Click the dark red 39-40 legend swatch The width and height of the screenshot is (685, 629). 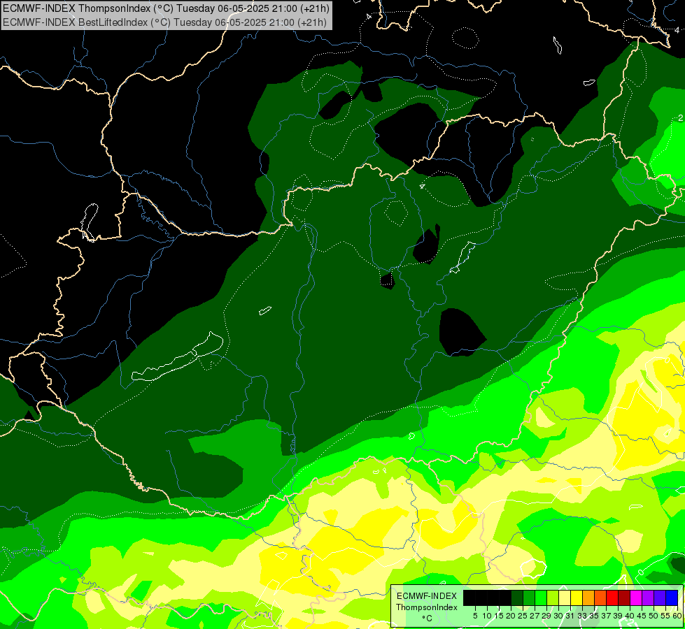tap(624, 598)
